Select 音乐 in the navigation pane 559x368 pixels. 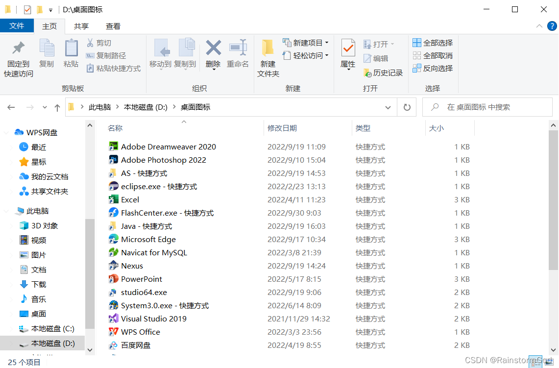point(39,299)
